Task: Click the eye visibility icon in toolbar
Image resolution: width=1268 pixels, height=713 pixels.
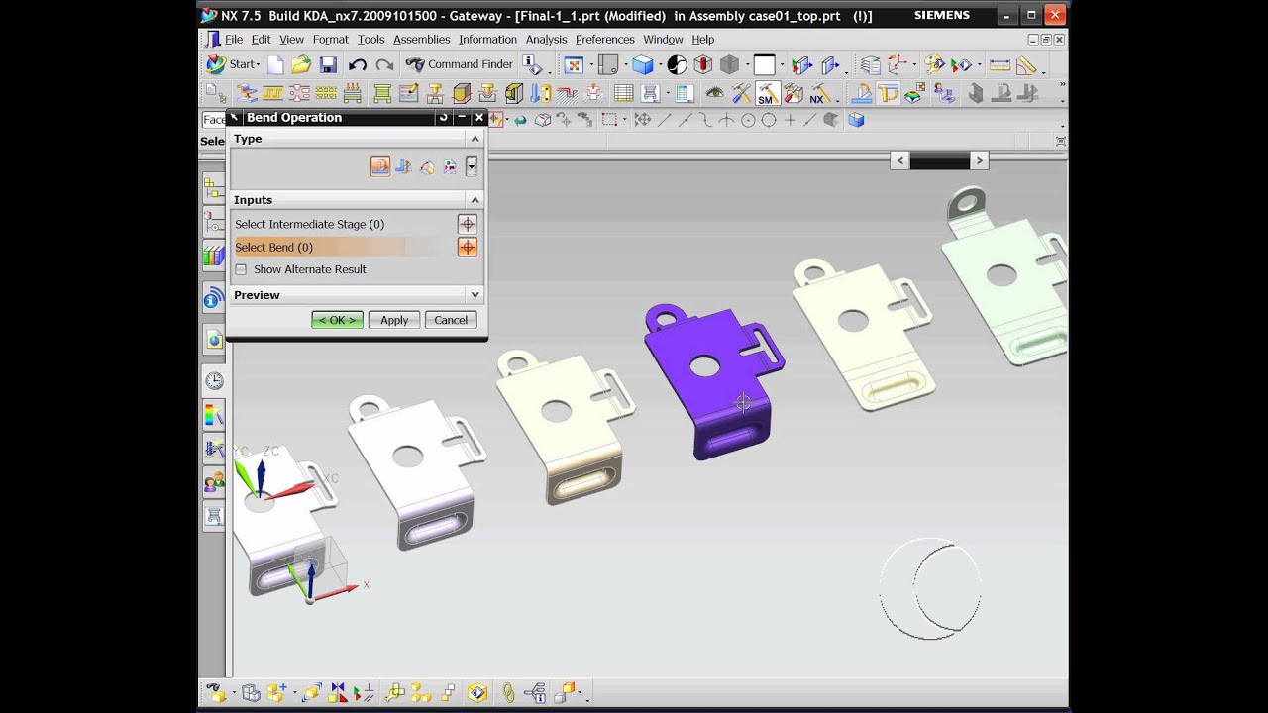Action: click(x=714, y=93)
